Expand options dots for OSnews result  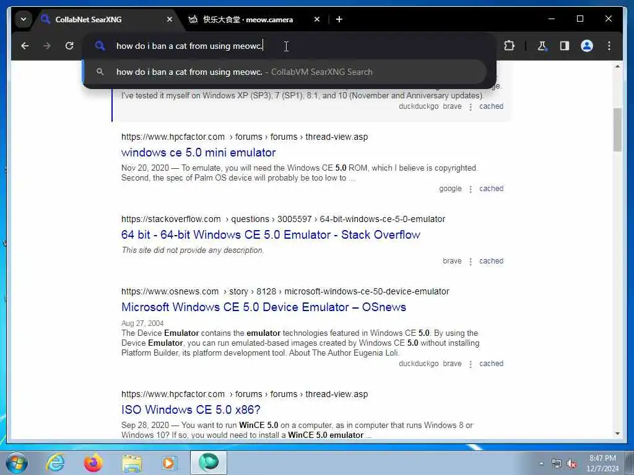pyautogui.click(x=471, y=364)
